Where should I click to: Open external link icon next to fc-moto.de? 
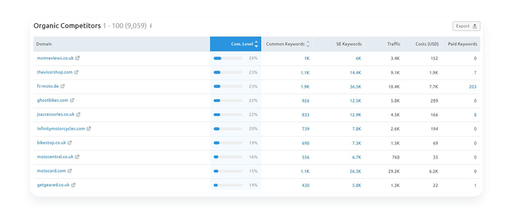click(x=62, y=86)
